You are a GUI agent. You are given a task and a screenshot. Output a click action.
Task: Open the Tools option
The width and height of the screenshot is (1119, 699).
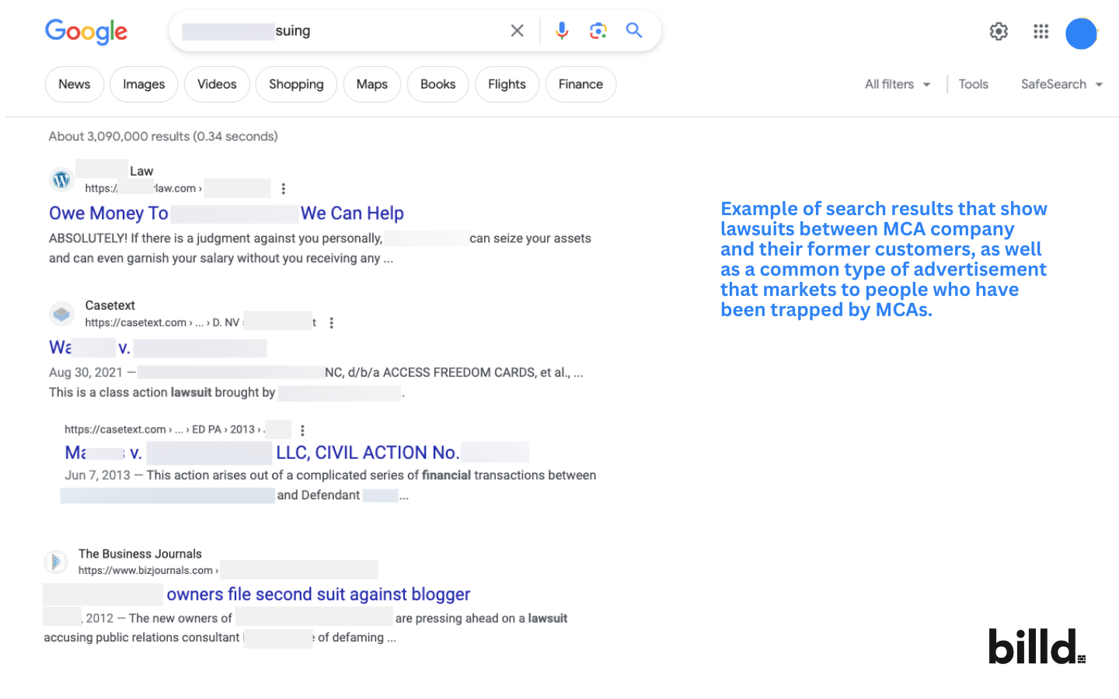click(x=973, y=84)
